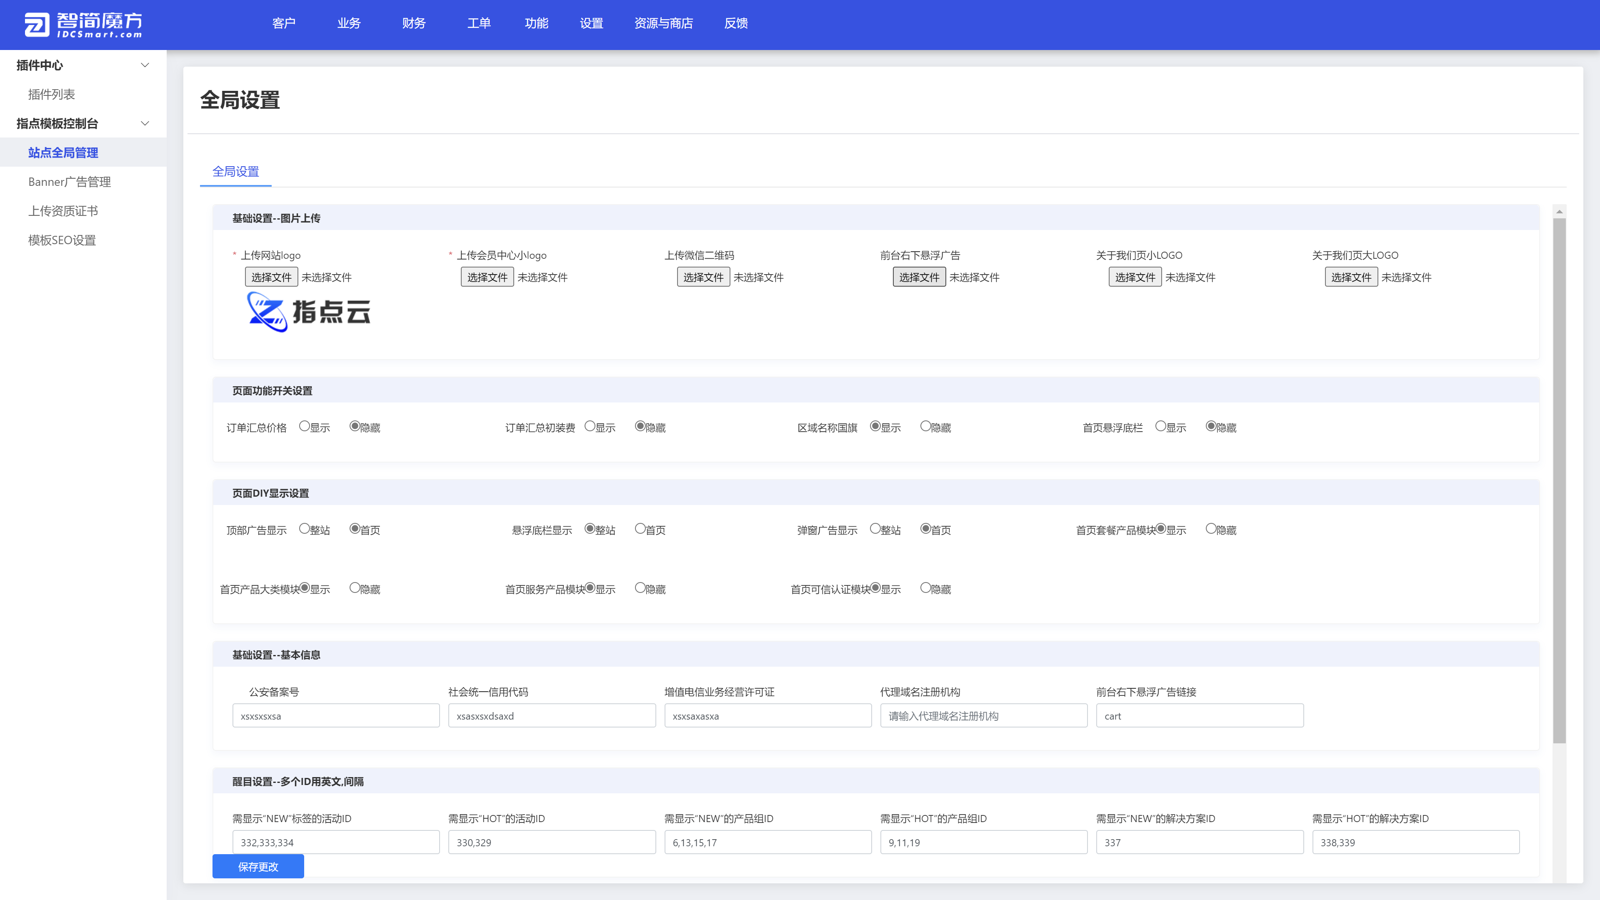Click the 保存更改 button
The image size is (1600, 900).
[258, 867]
